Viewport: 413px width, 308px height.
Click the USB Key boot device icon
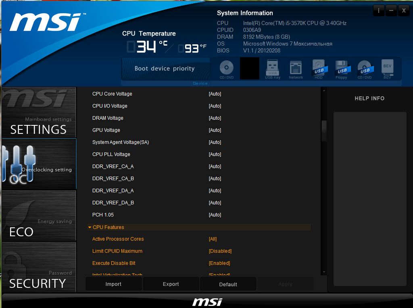pos(273,68)
